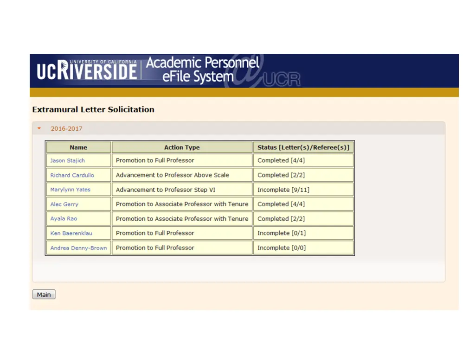Click the Action Type column header
Viewport: 475px width, 356px height.
coord(182,147)
